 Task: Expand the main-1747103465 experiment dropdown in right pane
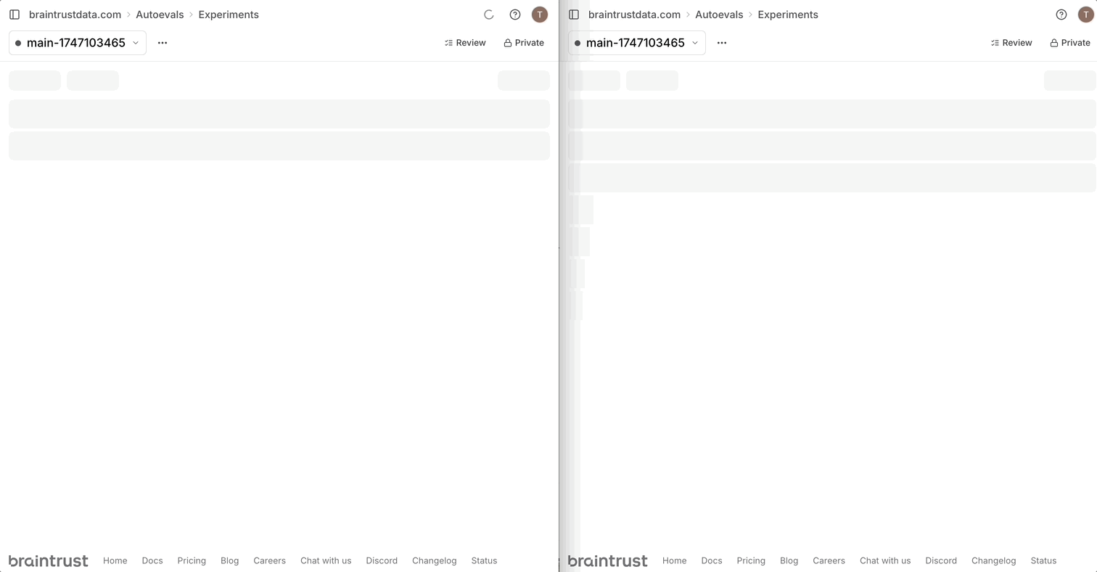coord(637,43)
